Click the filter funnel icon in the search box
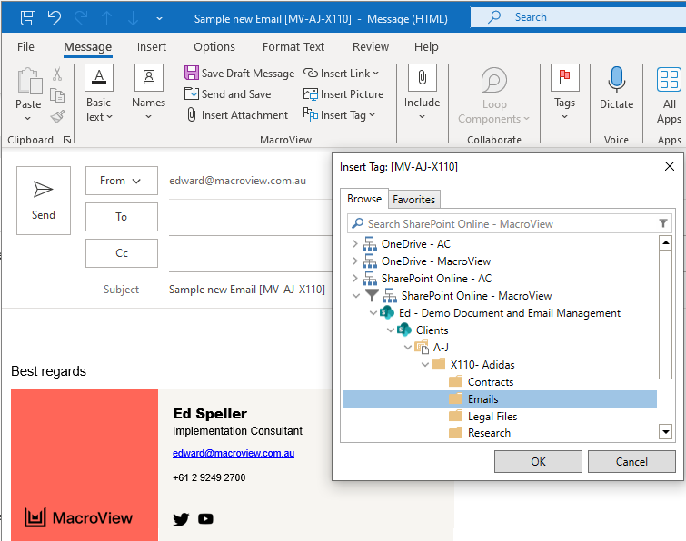 pyautogui.click(x=663, y=223)
